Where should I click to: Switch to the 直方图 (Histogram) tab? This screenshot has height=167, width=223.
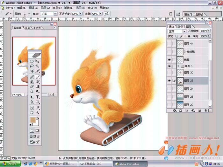click(x=37, y=28)
